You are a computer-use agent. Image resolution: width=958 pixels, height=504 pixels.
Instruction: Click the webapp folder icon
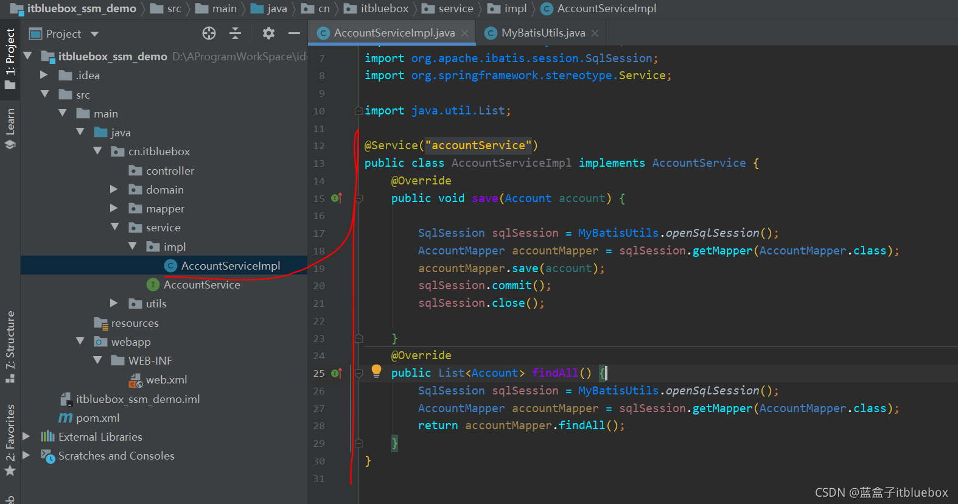point(100,342)
